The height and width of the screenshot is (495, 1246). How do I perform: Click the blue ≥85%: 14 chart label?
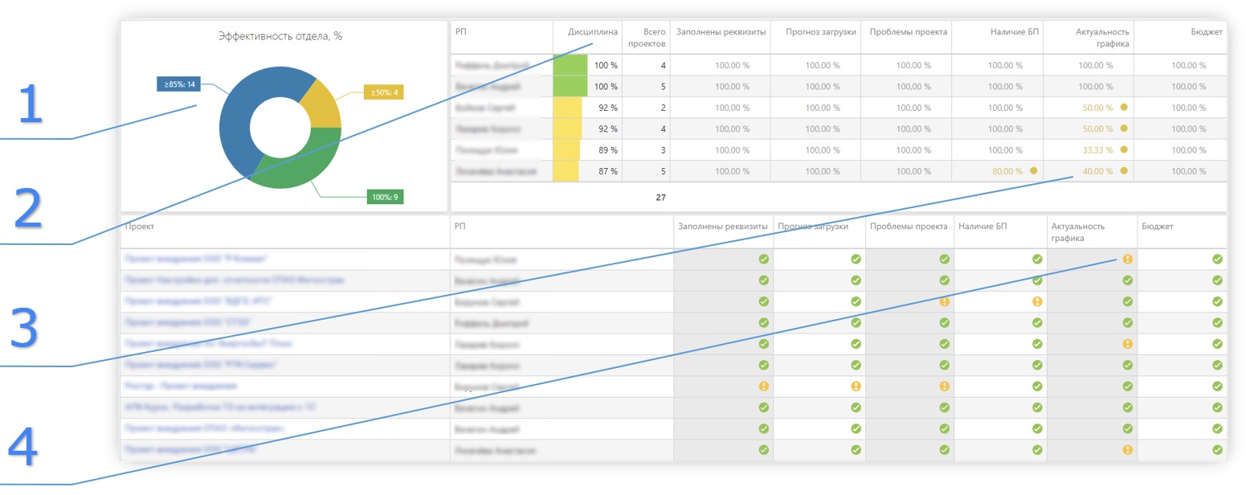pyautogui.click(x=178, y=84)
